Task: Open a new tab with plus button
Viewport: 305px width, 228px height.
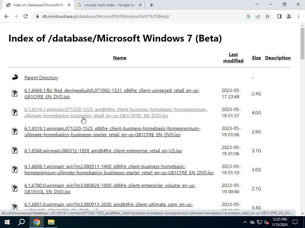Action: 152,5
